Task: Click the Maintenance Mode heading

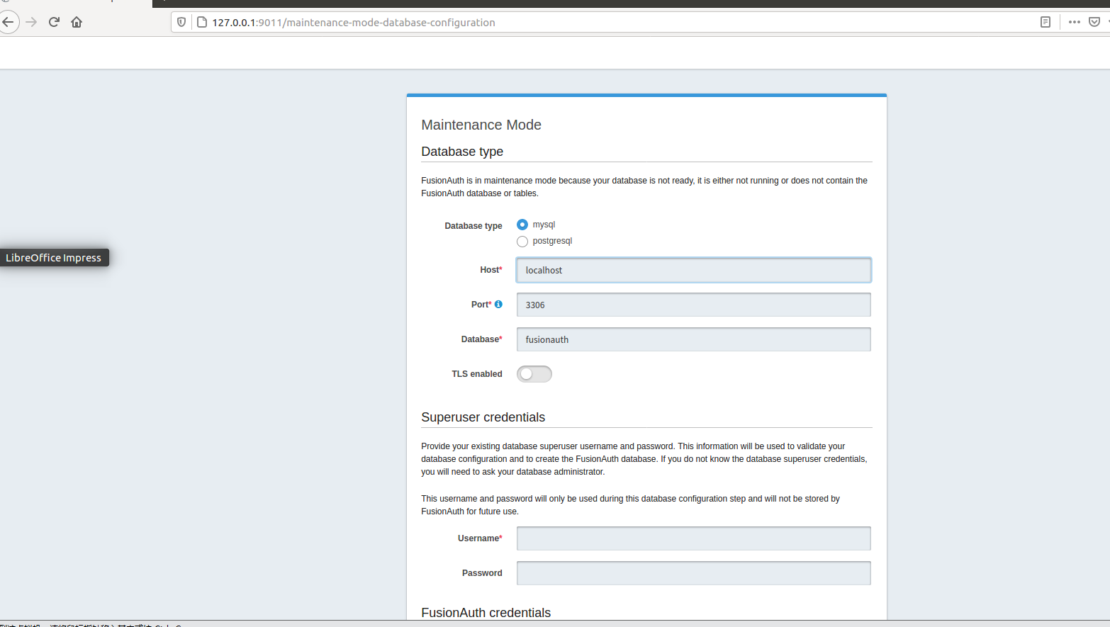Action: click(481, 125)
